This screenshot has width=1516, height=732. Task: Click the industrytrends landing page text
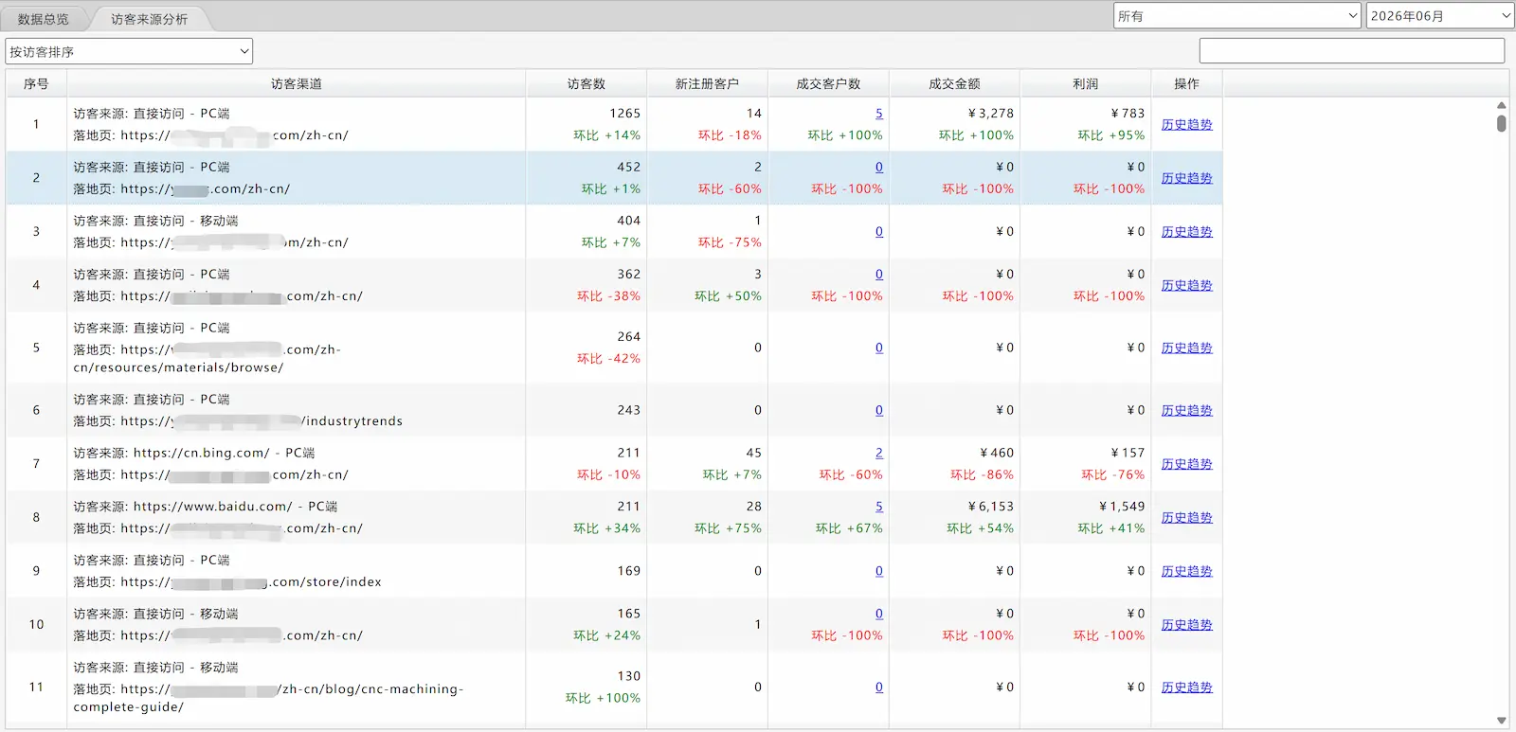[238, 421]
